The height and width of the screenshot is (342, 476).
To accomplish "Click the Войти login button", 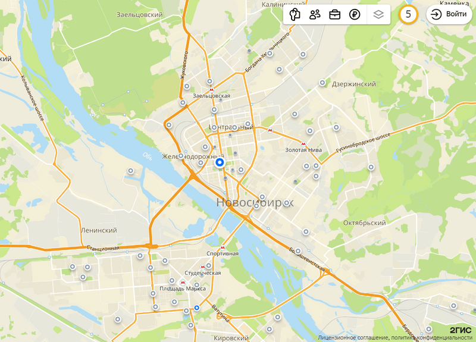I will tap(449, 14).
